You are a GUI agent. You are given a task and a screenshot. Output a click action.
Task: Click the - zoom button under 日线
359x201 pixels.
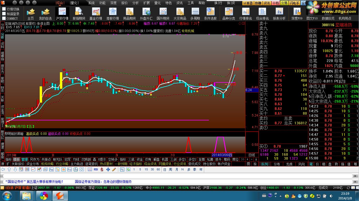tap(252, 159)
